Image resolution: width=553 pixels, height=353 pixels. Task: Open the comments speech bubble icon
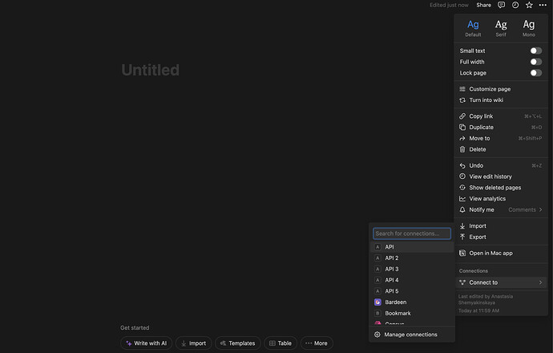501,5
